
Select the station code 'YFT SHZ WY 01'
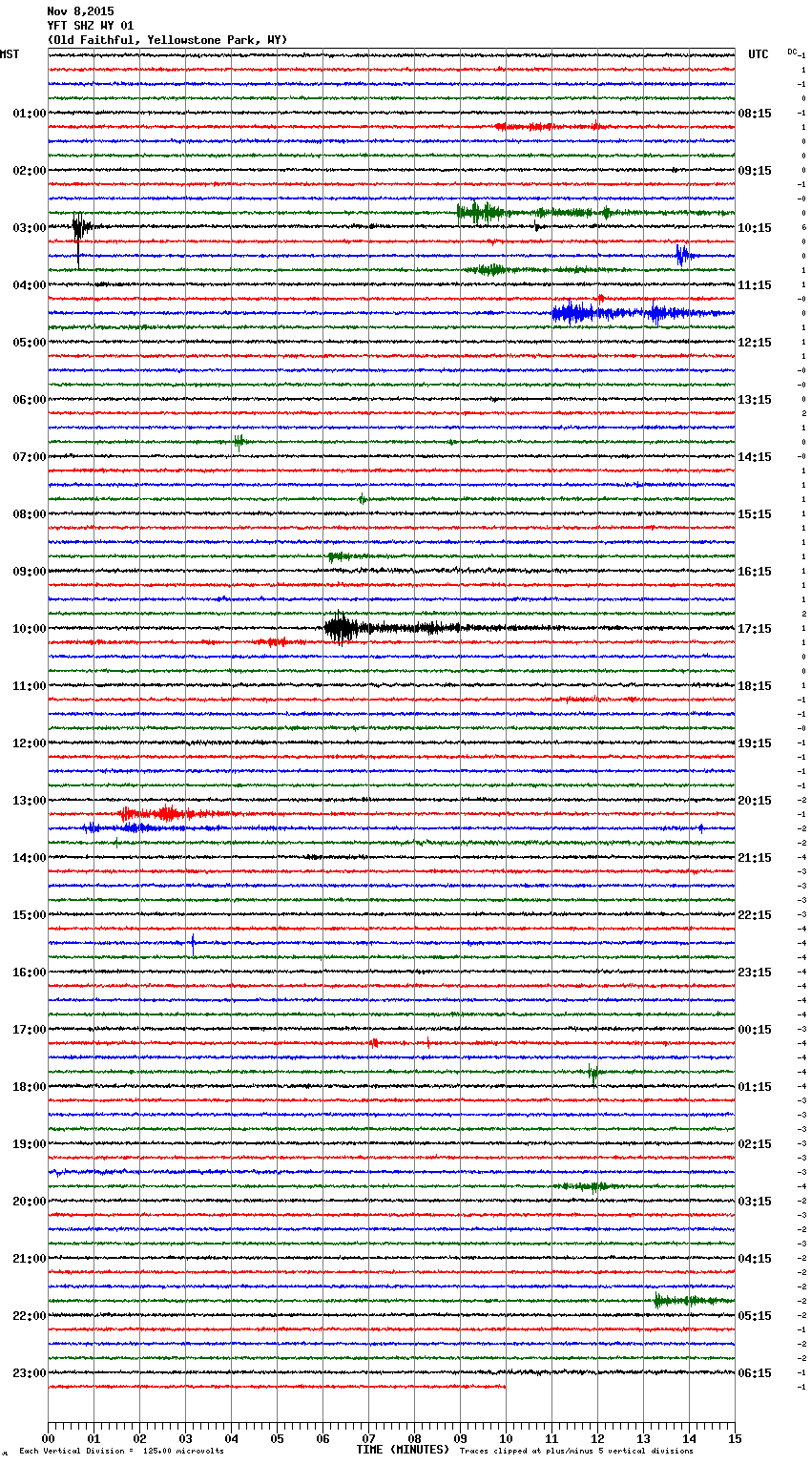click(91, 26)
